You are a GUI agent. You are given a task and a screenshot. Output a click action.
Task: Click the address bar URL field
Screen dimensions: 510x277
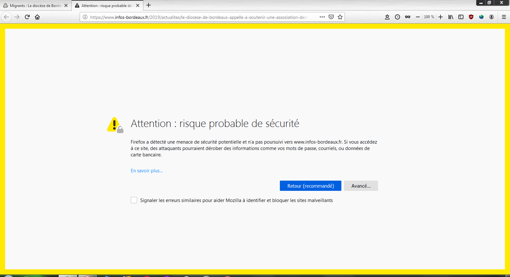pyautogui.click(x=198, y=17)
